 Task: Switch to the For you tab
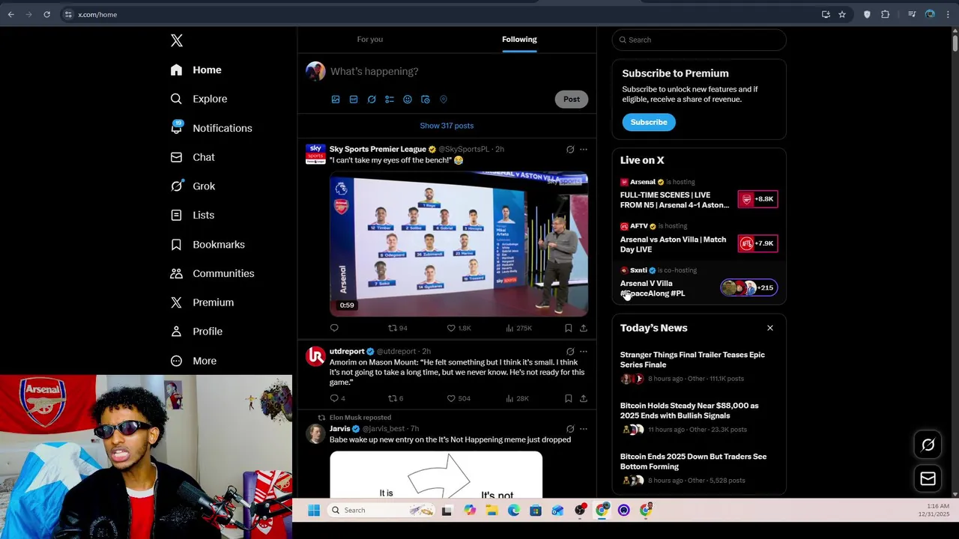370,39
